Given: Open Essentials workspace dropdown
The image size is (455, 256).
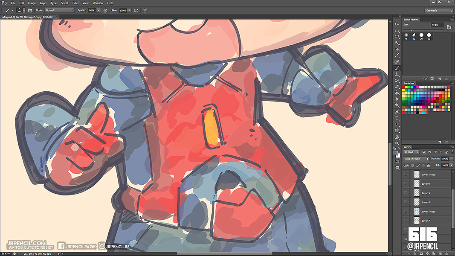Looking at the screenshot, I should tap(439, 10).
